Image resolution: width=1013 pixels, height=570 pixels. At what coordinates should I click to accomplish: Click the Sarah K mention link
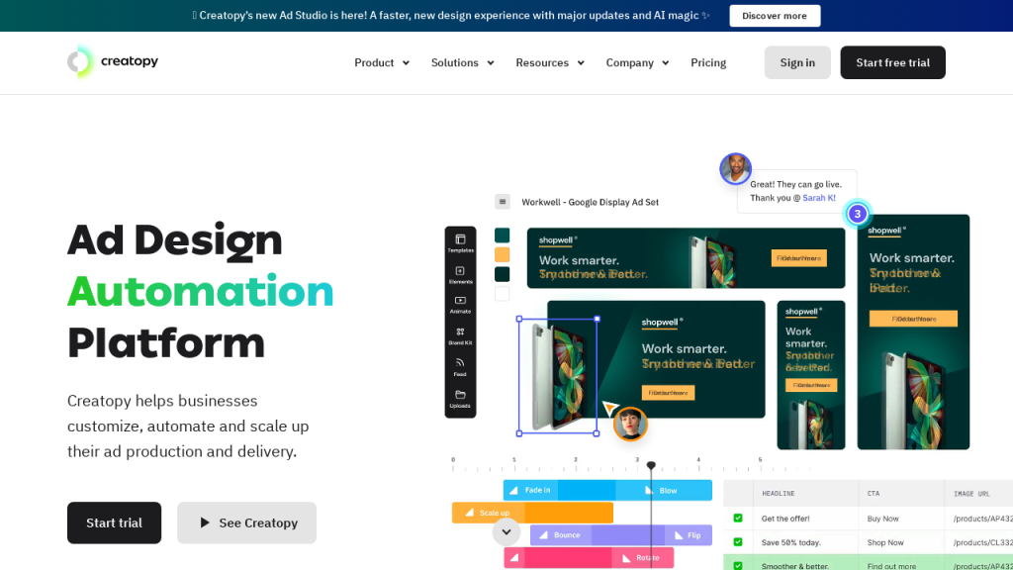(x=818, y=198)
